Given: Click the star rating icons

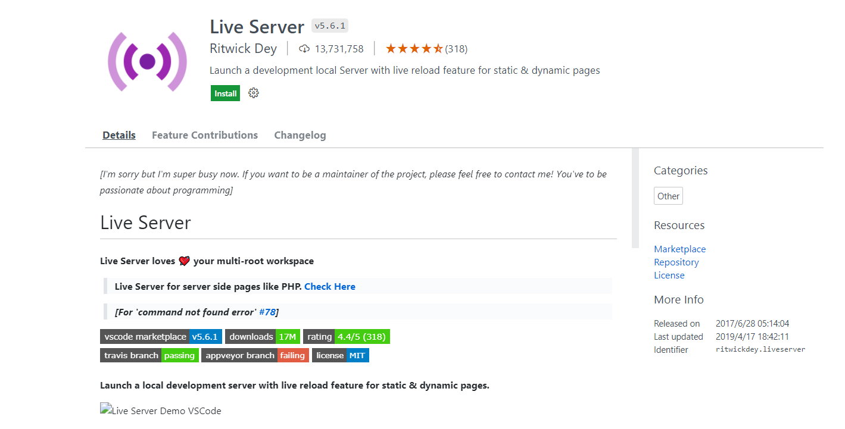Looking at the screenshot, I should tap(414, 49).
